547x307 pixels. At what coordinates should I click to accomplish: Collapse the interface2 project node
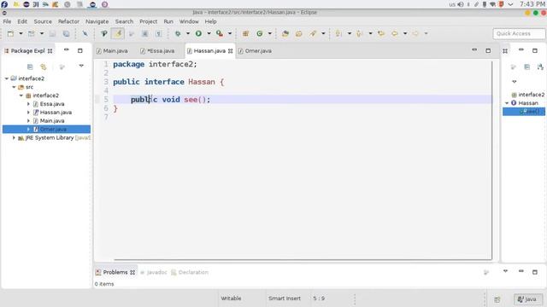point(7,78)
